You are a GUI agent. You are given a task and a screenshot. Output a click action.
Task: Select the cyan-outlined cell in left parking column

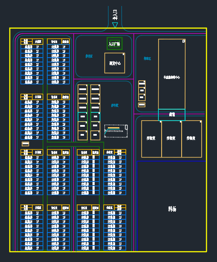pyautogui.click(x=82, y=116)
